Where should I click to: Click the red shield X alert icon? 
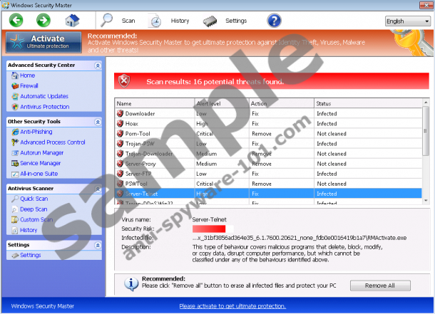(124, 81)
